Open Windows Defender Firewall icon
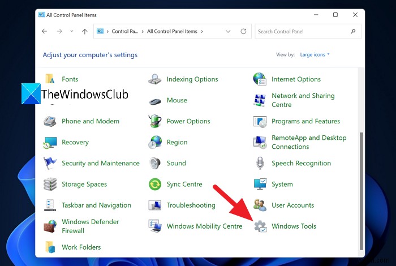Viewport: 396px width, 266px height. pos(50,226)
